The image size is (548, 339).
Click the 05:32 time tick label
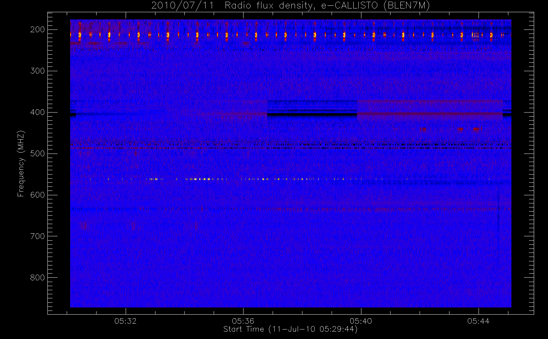coord(126,321)
